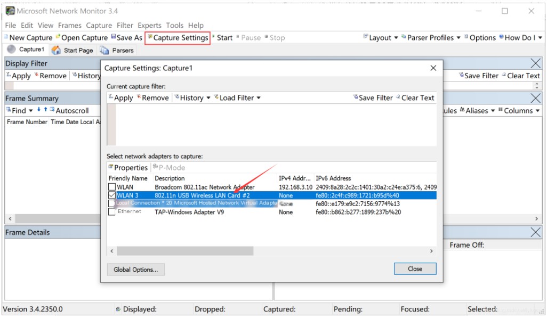Screen dimensions: 547x318
Task: Uncheck the WLAN 3 adapter checkbox
Action: [x=111, y=195]
